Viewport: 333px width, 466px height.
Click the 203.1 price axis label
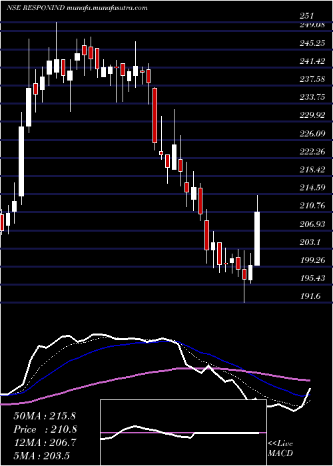[x=310, y=242]
